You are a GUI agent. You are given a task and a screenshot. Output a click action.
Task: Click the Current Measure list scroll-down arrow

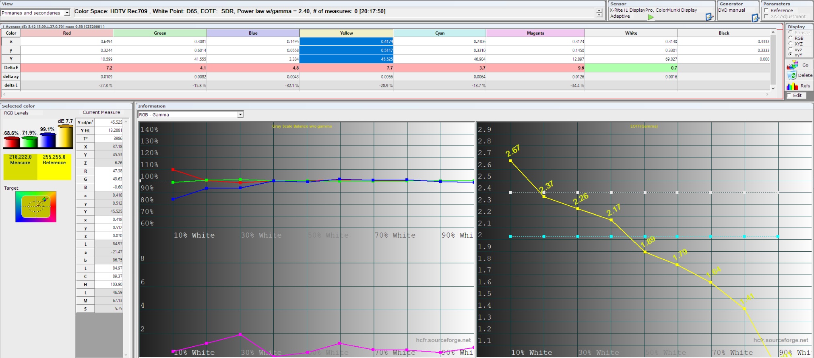[126, 355]
